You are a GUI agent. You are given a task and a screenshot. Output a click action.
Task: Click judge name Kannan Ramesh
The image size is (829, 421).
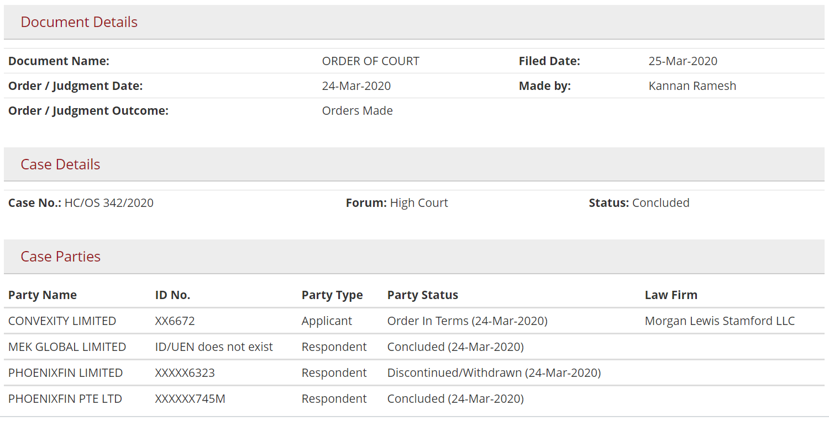[x=692, y=86]
